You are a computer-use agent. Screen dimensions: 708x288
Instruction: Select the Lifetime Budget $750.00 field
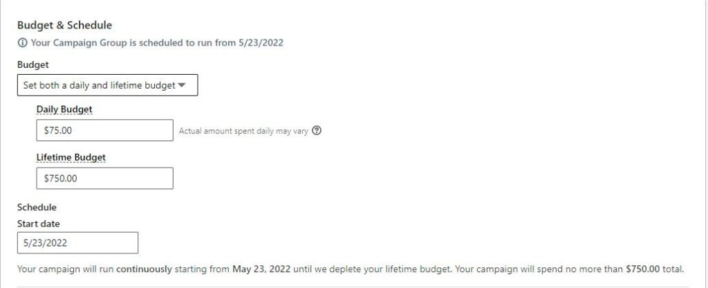click(x=105, y=178)
